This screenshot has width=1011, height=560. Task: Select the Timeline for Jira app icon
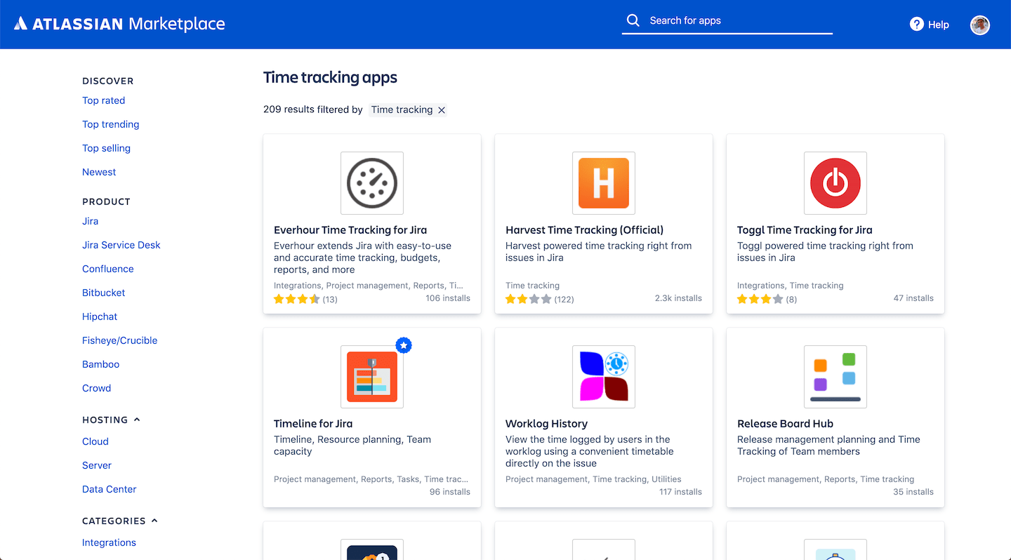point(372,377)
